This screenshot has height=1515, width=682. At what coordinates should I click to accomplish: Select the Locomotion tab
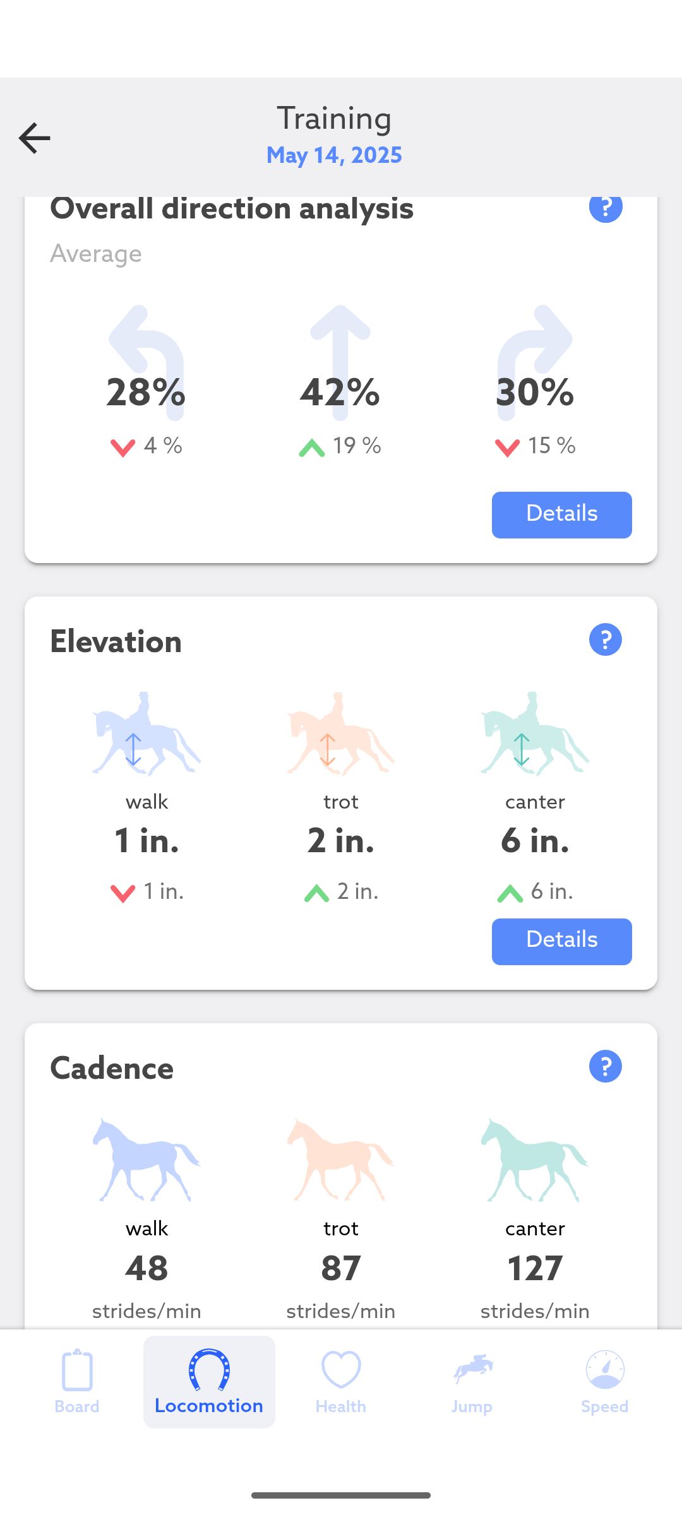(209, 1382)
